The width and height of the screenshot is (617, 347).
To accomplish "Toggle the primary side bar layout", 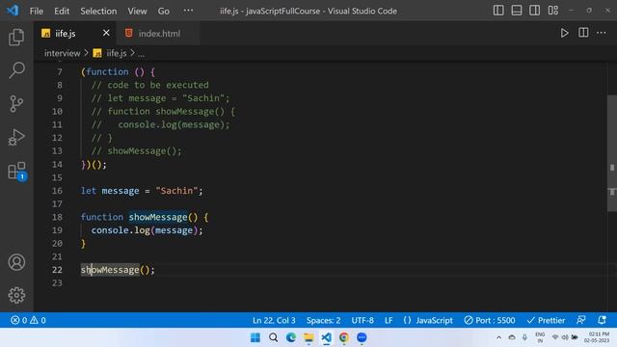I will coord(498,11).
